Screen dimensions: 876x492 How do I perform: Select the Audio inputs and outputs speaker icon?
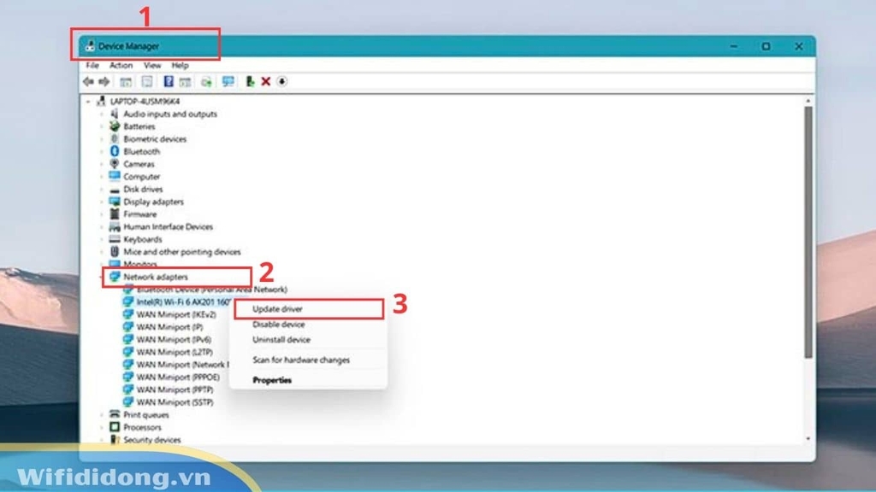115,114
